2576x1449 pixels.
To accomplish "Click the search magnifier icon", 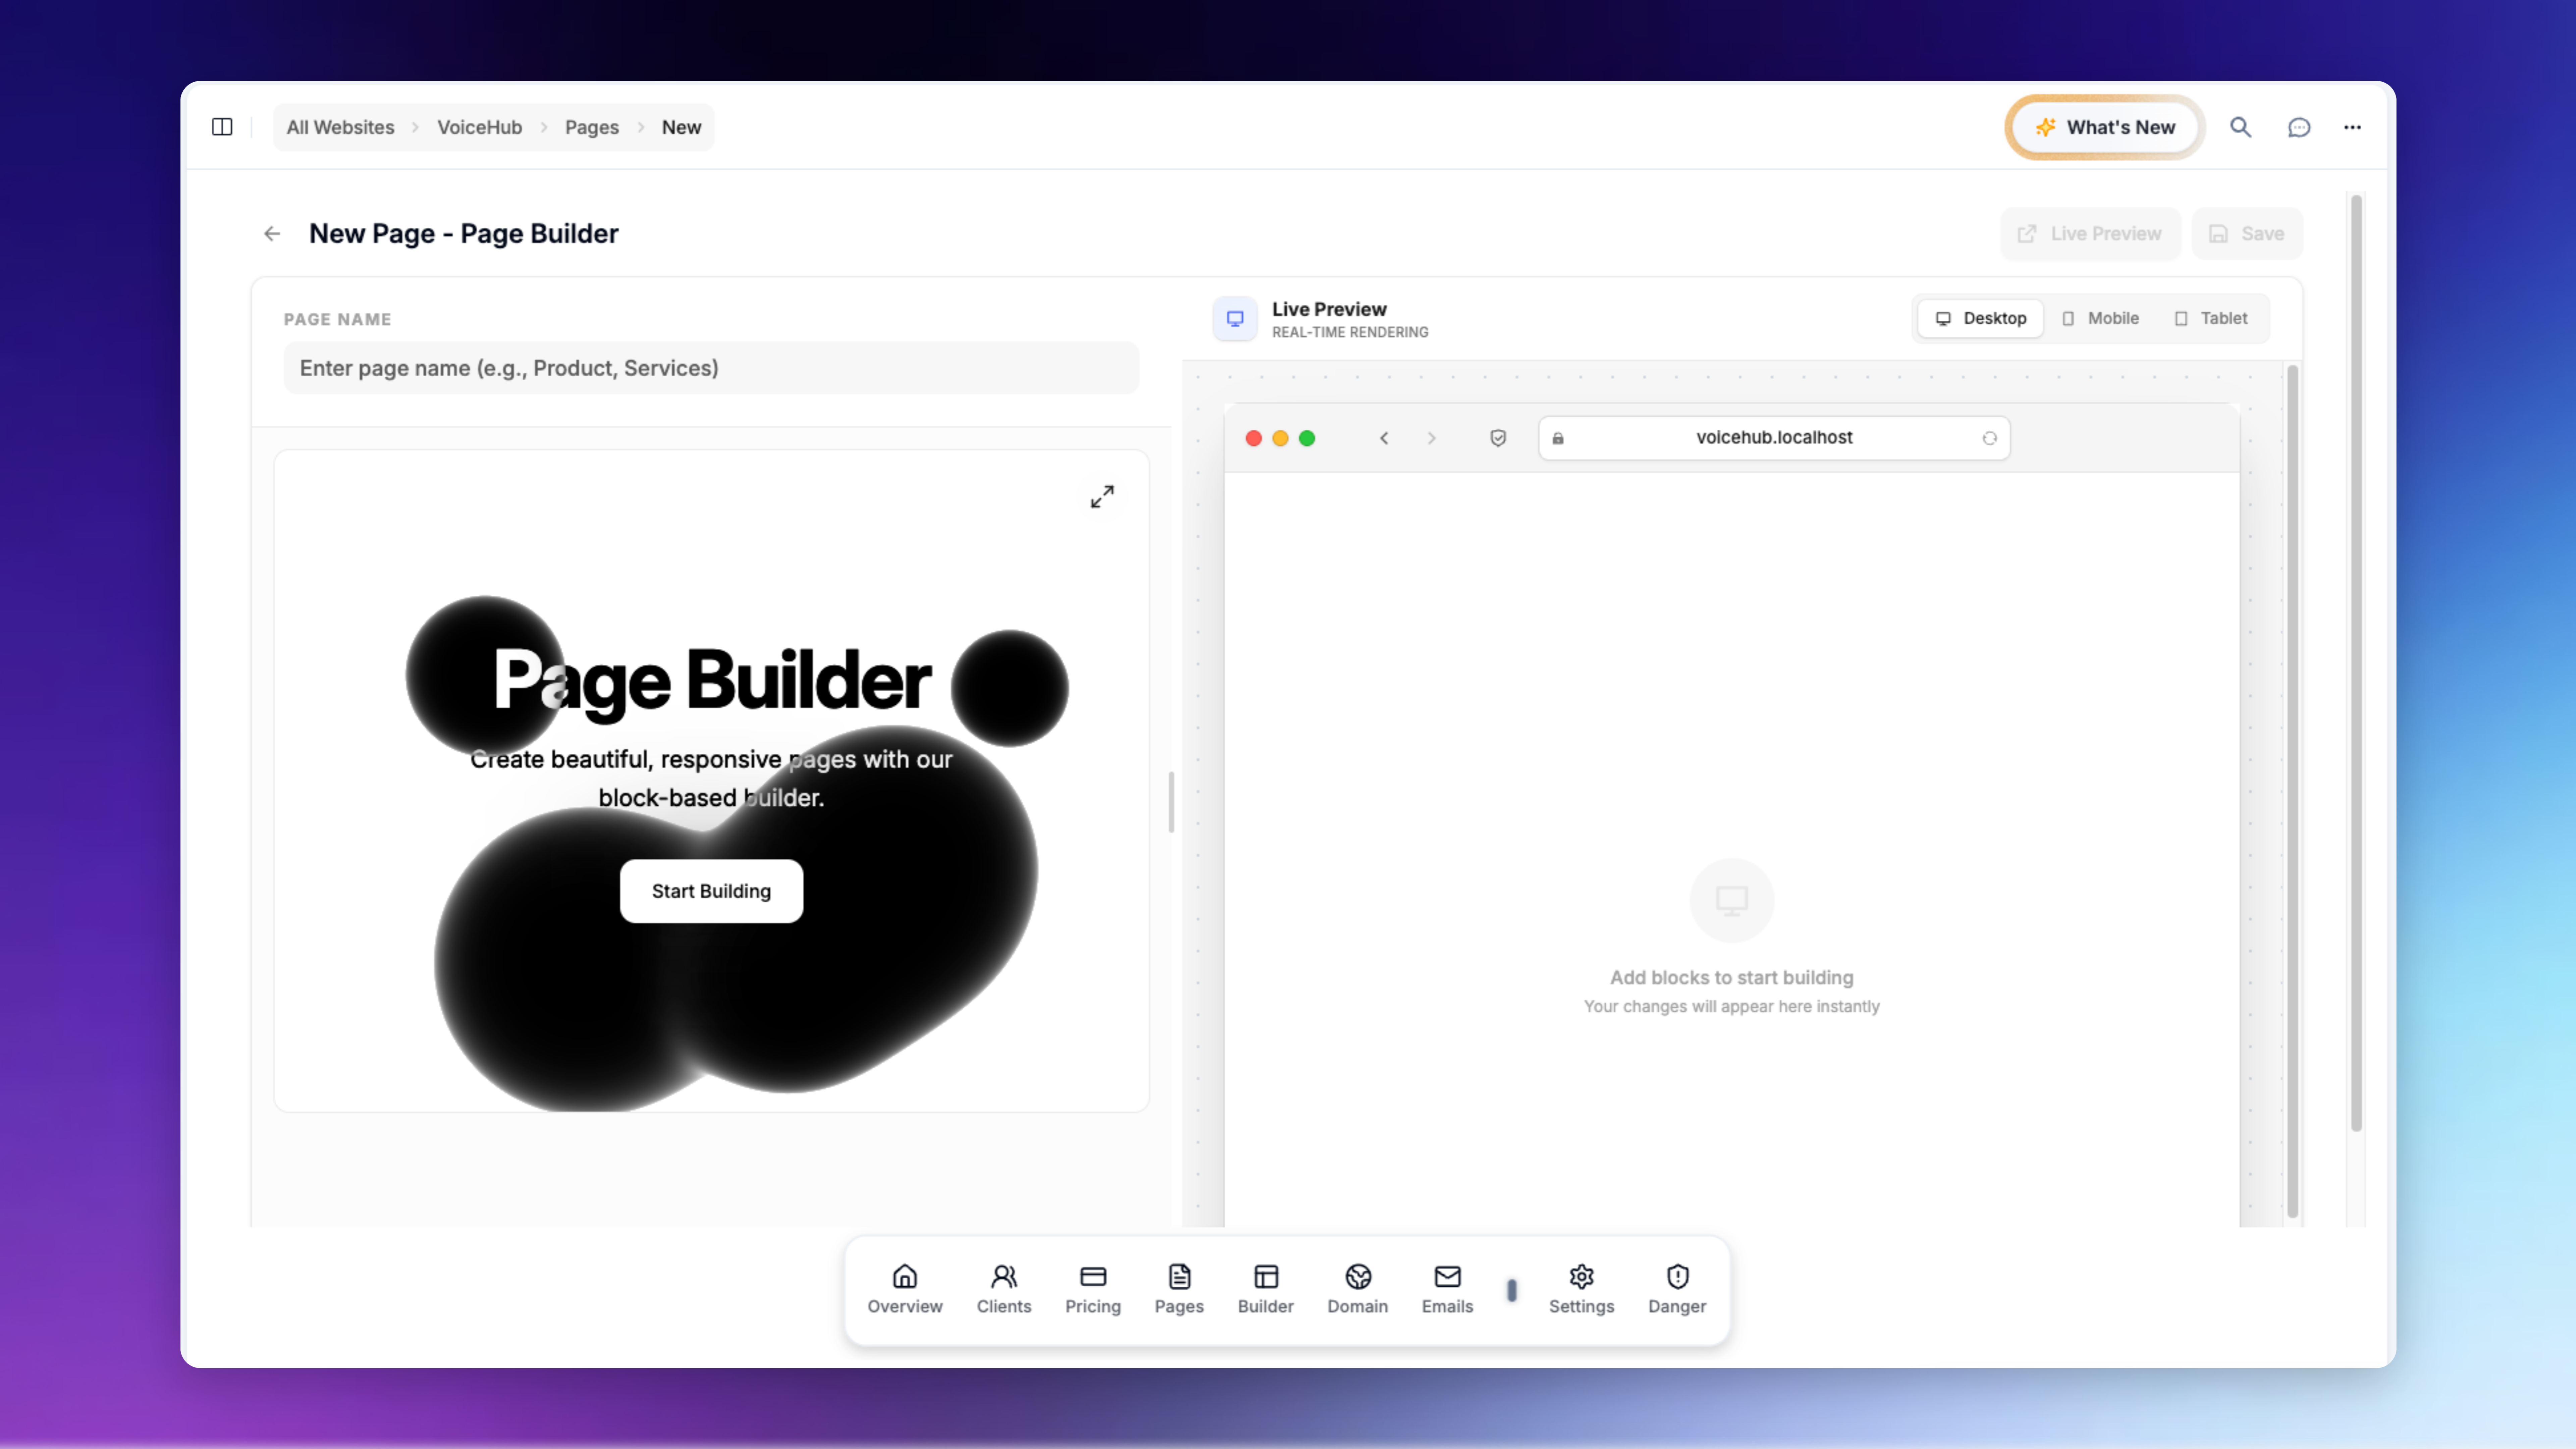I will (2240, 127).
